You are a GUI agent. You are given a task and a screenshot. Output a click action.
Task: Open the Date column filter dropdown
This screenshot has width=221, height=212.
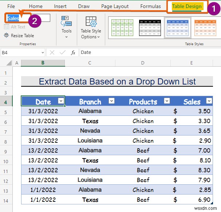pyautogui.click(x=61, y=101)
